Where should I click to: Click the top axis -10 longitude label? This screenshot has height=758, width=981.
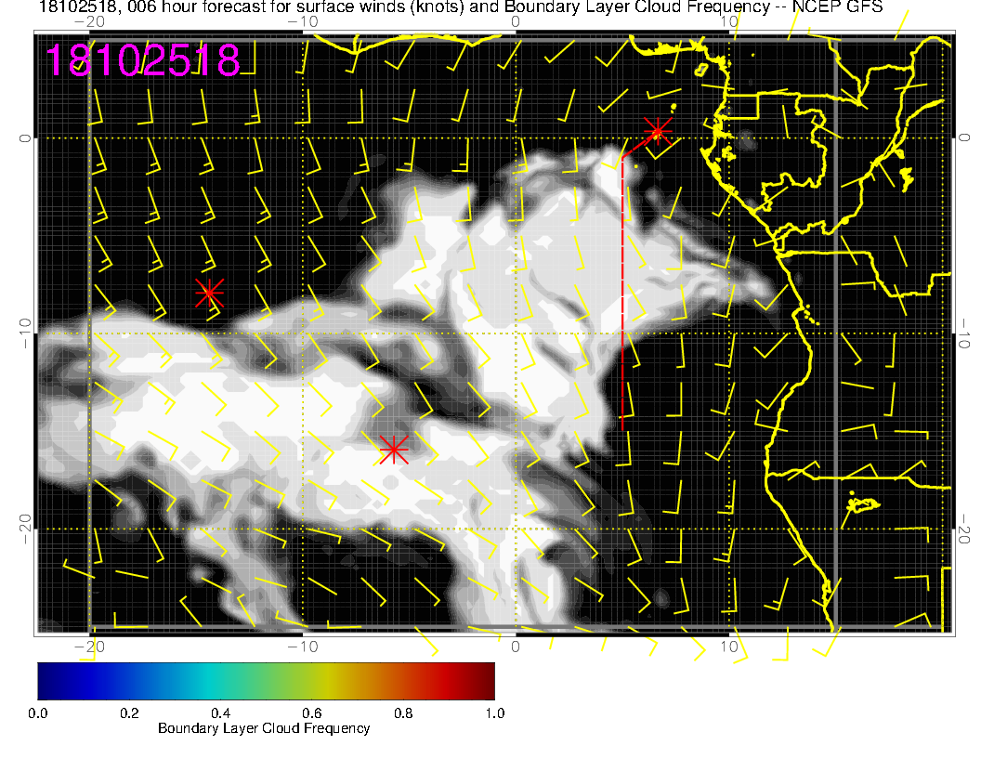pyautogui.click(x=302, y=20)
